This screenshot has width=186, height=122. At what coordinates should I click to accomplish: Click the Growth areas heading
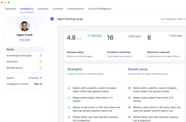[138, 69]
